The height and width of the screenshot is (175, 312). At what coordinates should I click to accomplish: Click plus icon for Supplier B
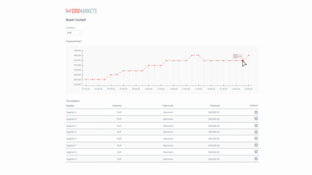pyautogui.click(x=256, y=119)
